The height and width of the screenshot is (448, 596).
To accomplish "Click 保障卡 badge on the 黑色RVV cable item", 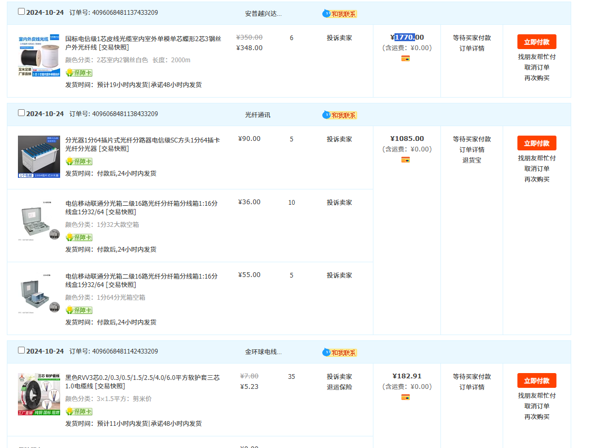I will coord(79,412).
